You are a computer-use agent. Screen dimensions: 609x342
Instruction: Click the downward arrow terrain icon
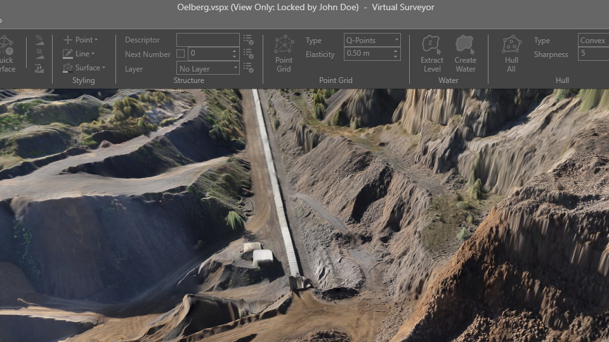click(40, 68)
